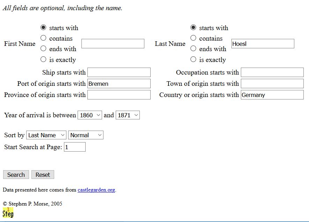The width and height of the screenshot is (309, 222).
Task: Open the start year dropdown showing 1860
Action: coord(90,115)
